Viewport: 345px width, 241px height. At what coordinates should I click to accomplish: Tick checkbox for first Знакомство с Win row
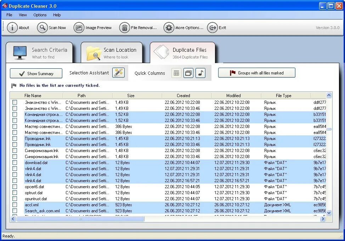click(x=15, y=102)
